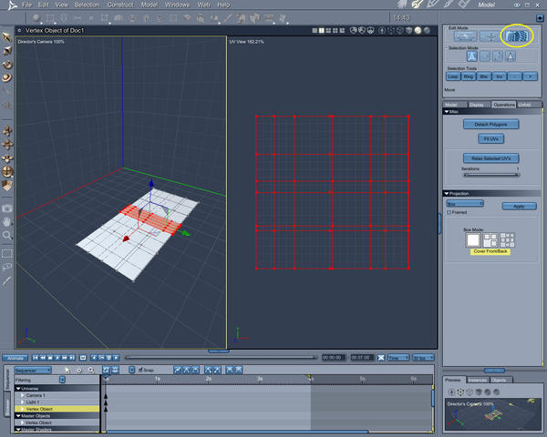The image size is (547, 437).
Task: Select the third Box Mode layout icon
Action: [507, 240]
